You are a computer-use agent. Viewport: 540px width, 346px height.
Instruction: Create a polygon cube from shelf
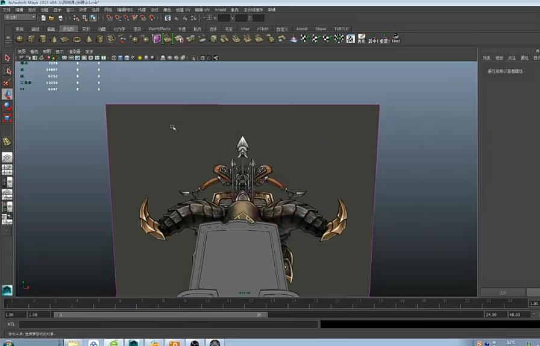click(x=31, y=39)
